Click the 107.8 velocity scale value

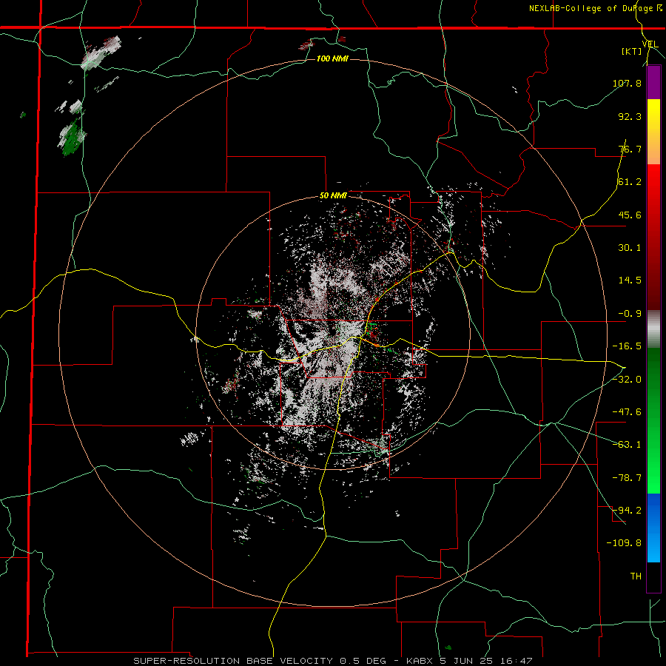(627, 83)
